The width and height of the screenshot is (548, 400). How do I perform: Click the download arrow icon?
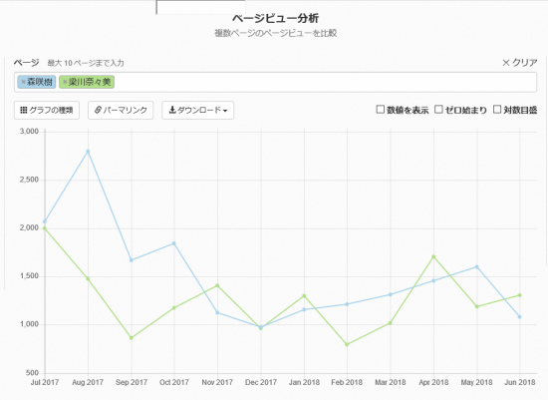pos(172,110)
